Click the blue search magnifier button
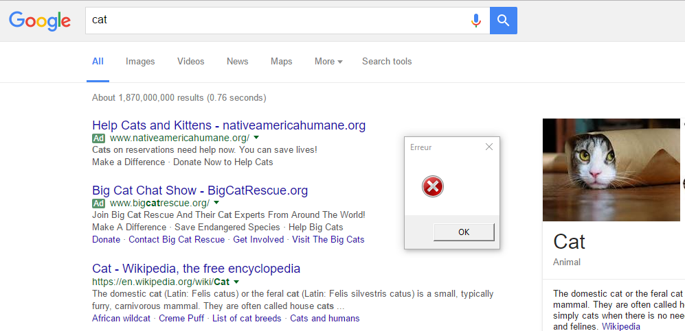This screenshot has height=331, width=685. [x=503, y=21]
